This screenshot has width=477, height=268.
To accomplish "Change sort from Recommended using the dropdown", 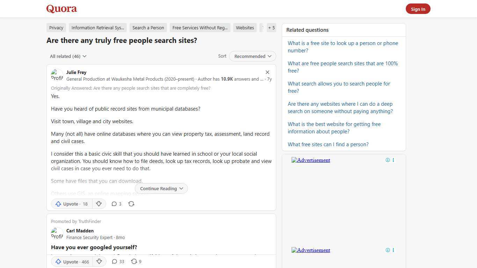I will click(x=252, y=56).
